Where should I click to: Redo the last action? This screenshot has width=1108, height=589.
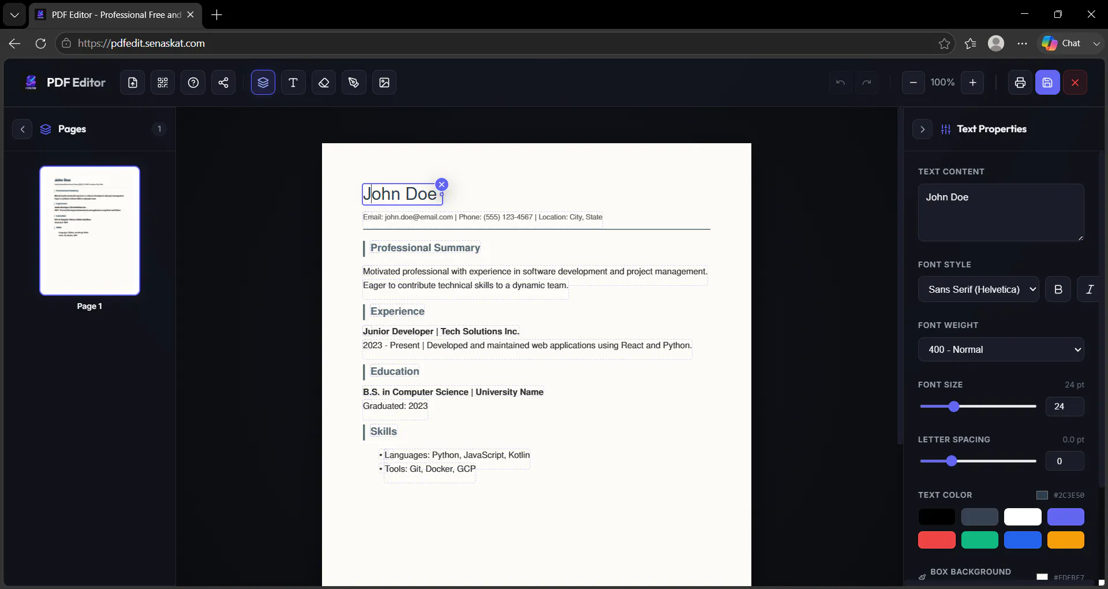[867, 83]
